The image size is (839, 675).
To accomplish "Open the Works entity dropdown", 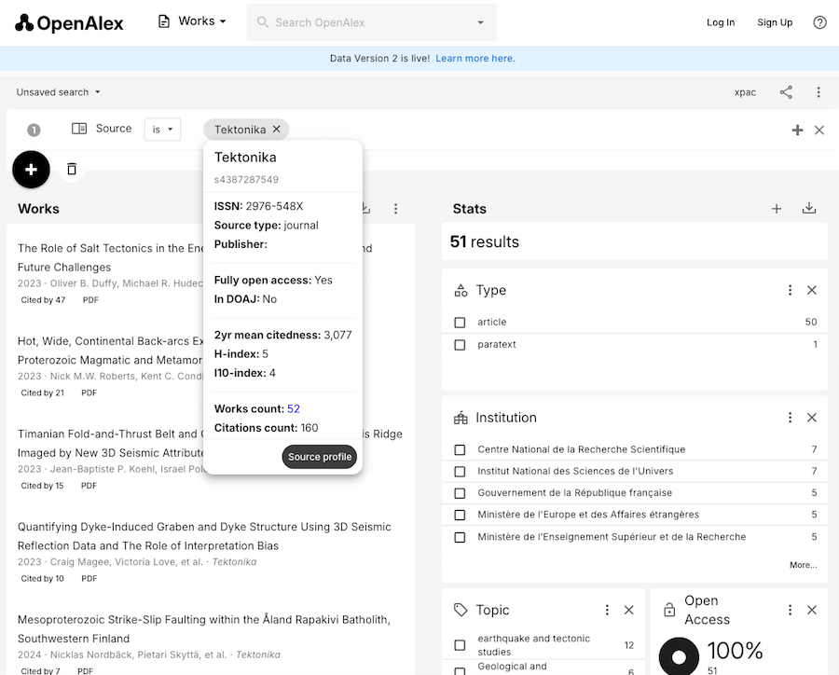I will [192, 21].
